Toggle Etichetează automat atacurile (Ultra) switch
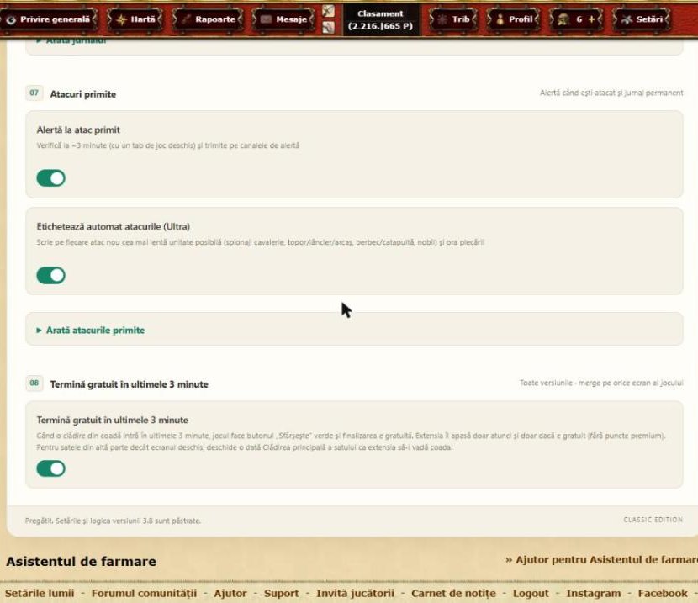This screenshot has width=698, height=603. (50, 276)
